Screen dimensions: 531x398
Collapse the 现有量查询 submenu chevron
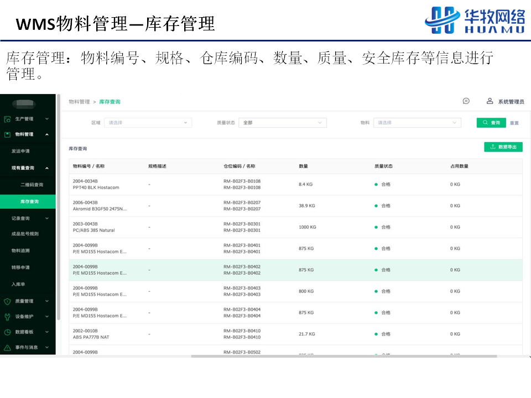pyautogui.click(x=47, y=168)
